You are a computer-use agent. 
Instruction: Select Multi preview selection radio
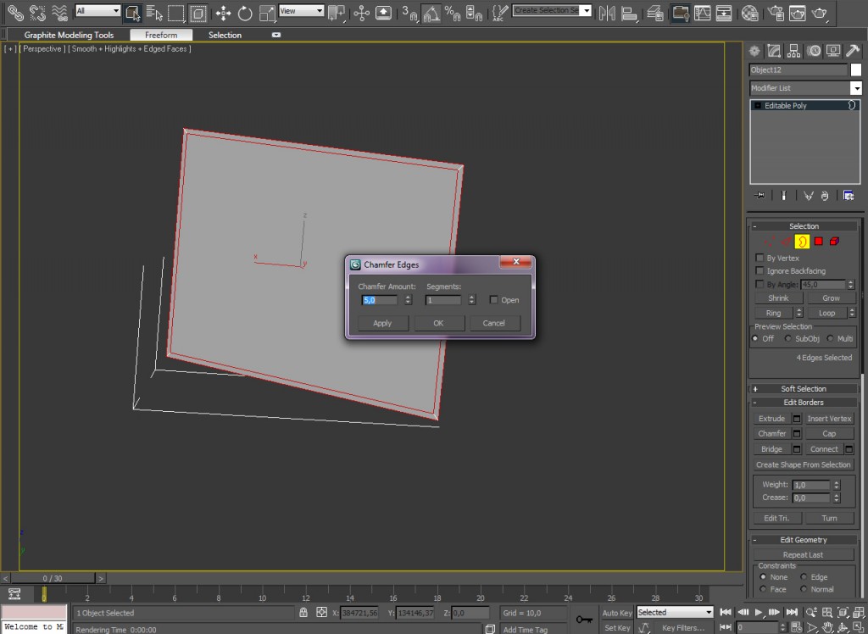(x=830, y=338)
